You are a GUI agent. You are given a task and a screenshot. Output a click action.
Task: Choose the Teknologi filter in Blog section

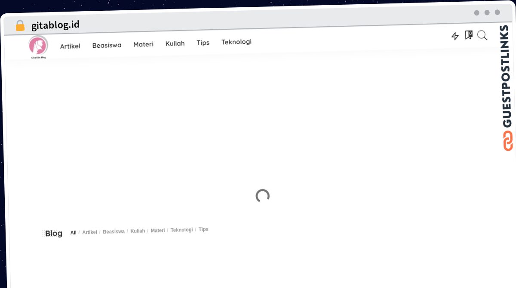click(181, 230)
